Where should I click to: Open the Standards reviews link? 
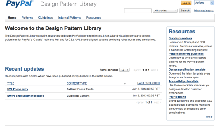pos(180,38)
